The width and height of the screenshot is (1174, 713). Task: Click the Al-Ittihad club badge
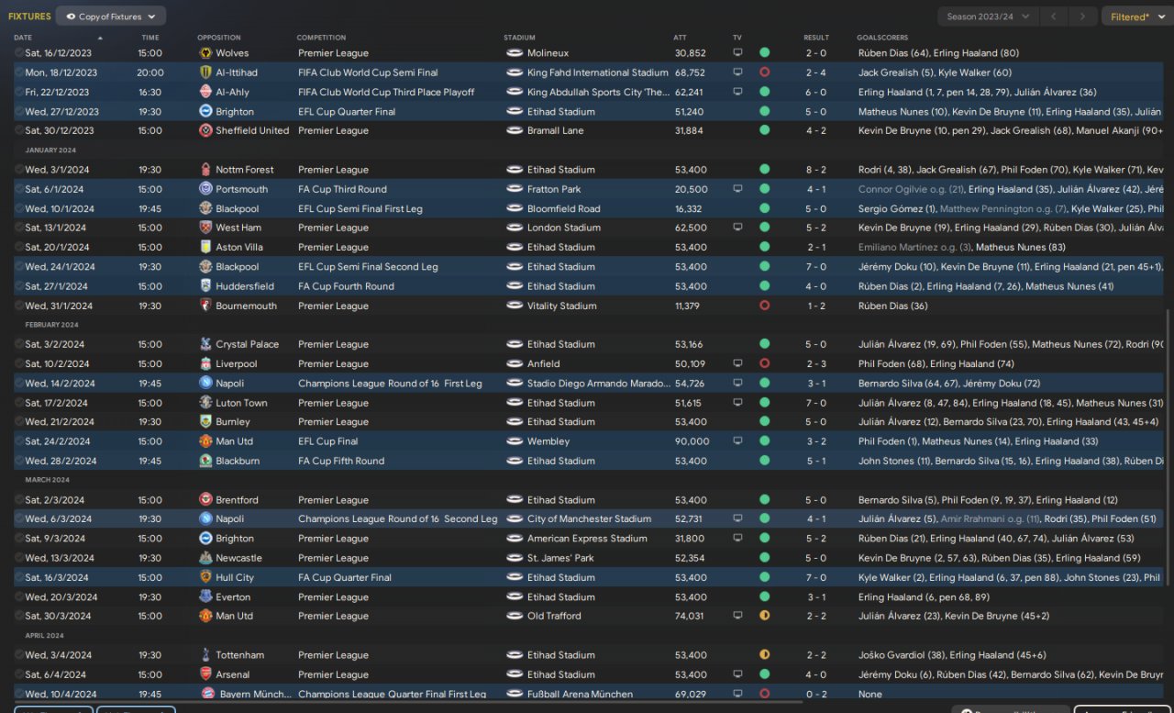point(205,72)
